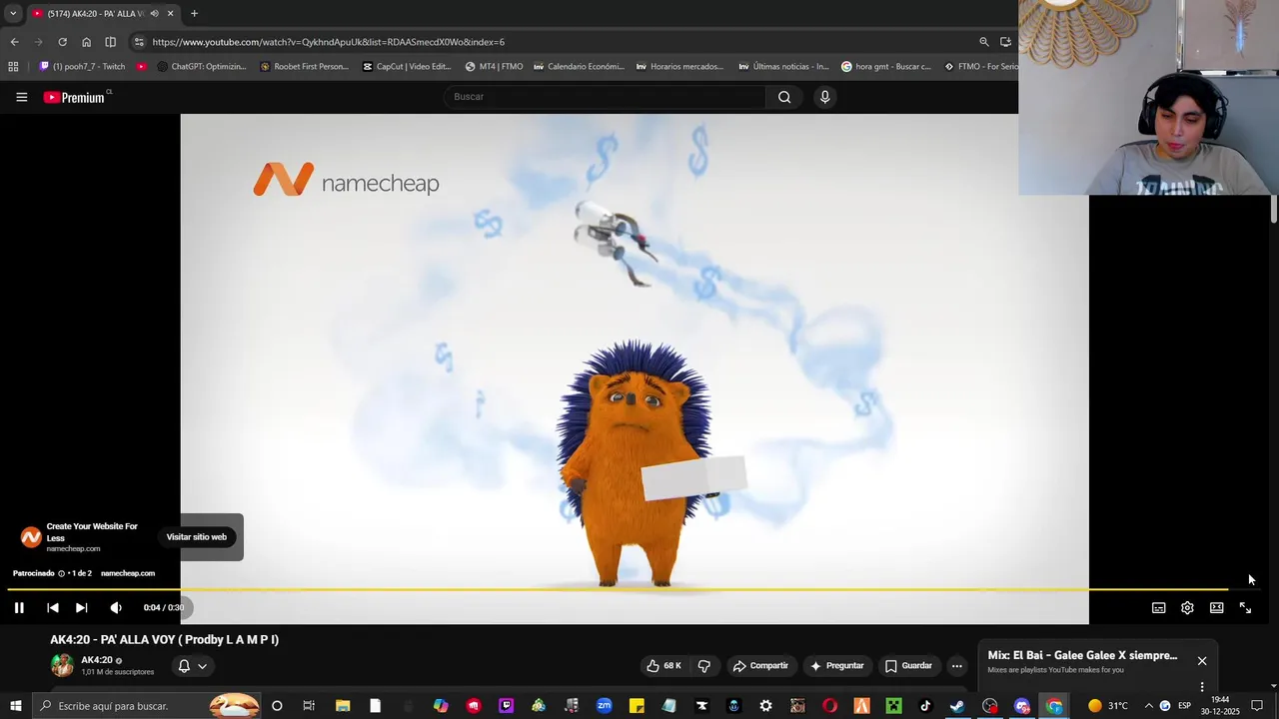This screenshot has width=1279, height=719.
Task: Go to the previous video in playlist
Action: pos(53,607)
